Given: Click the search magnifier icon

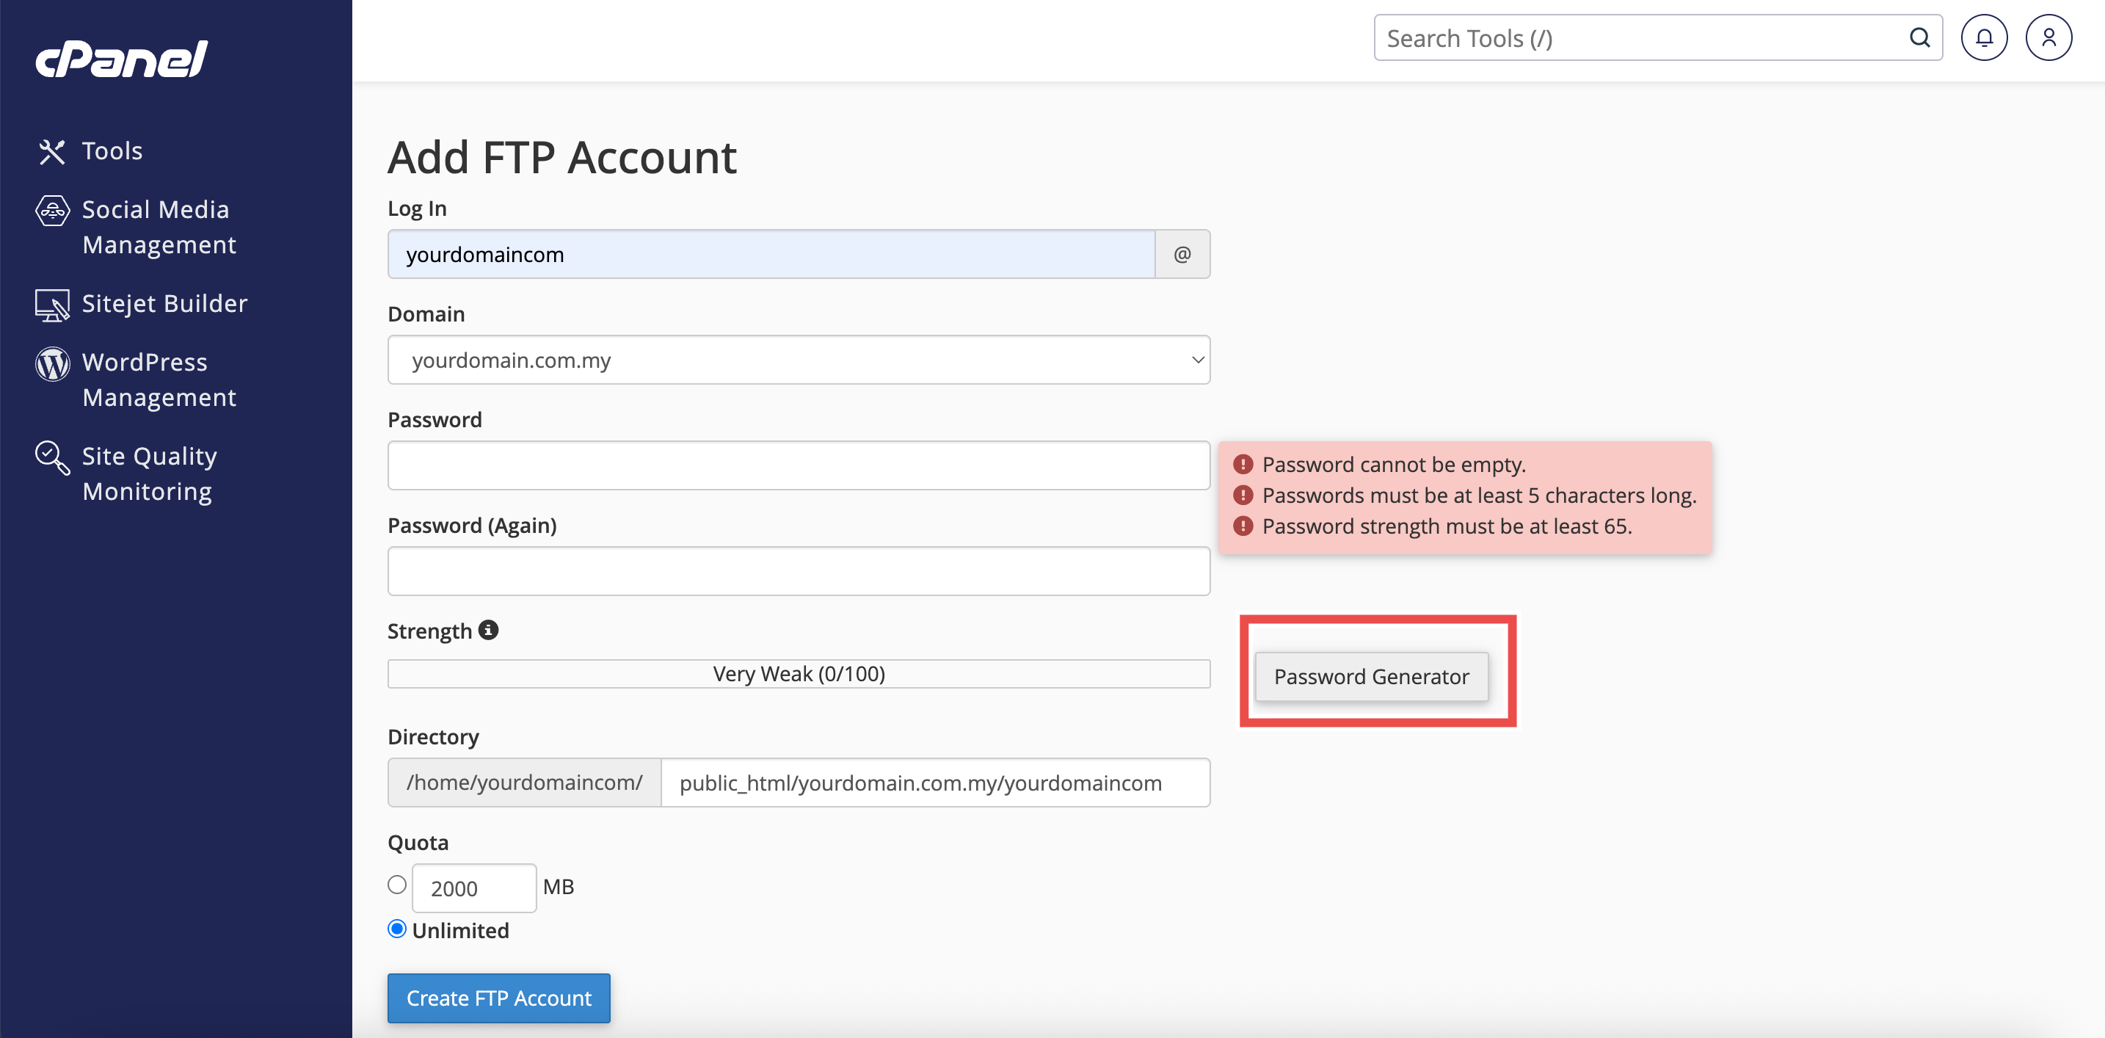Looking at the screenshot, I should coord(1919,37).
